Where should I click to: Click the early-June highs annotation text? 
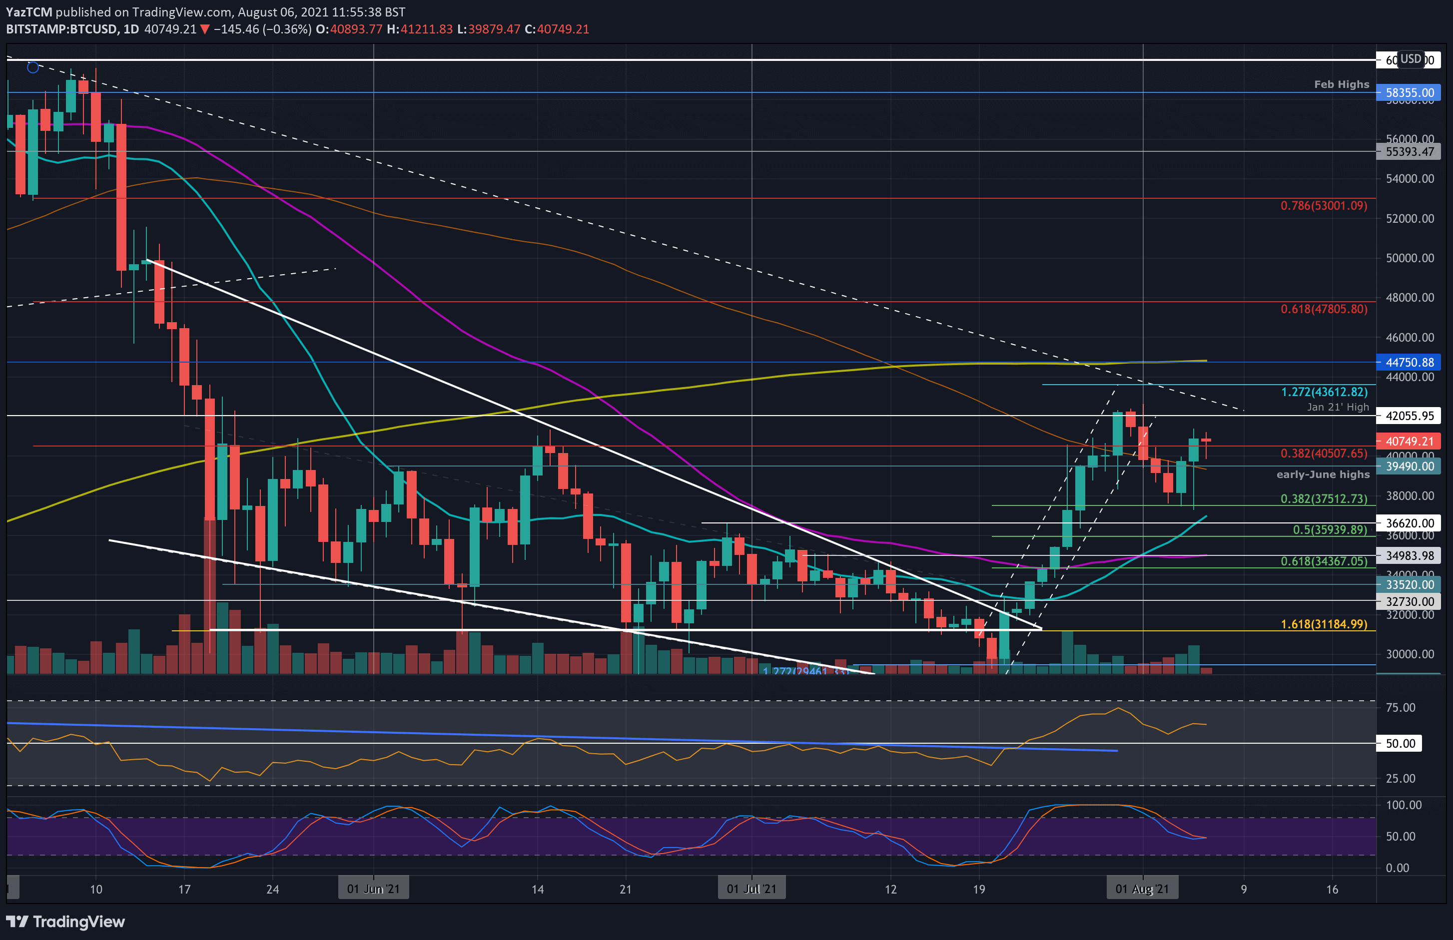(x=1323, y=474)
